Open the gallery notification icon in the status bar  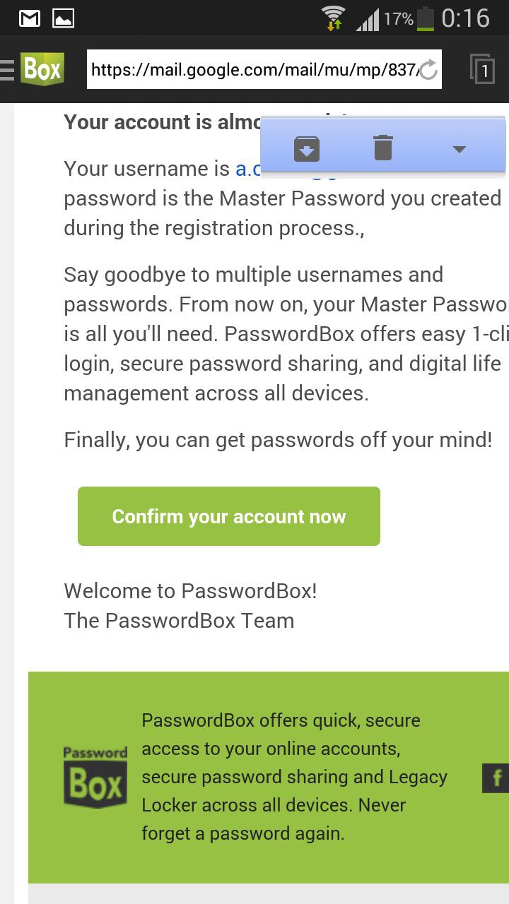(64, 18)
